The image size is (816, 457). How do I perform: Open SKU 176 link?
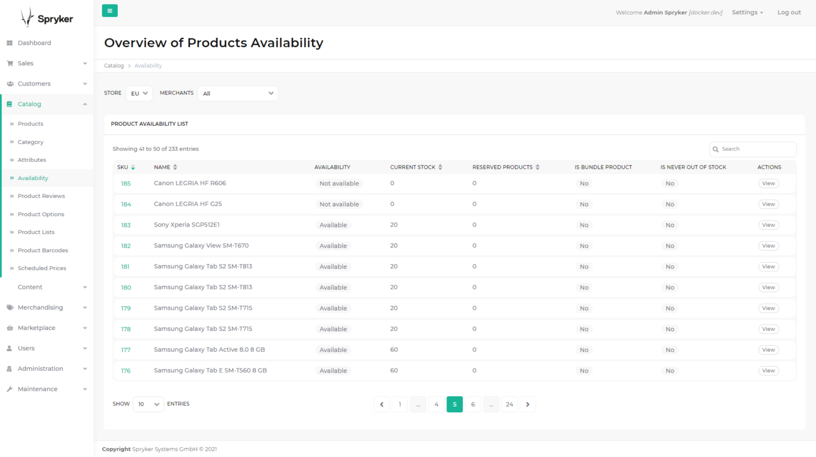[x=126, y=371]
